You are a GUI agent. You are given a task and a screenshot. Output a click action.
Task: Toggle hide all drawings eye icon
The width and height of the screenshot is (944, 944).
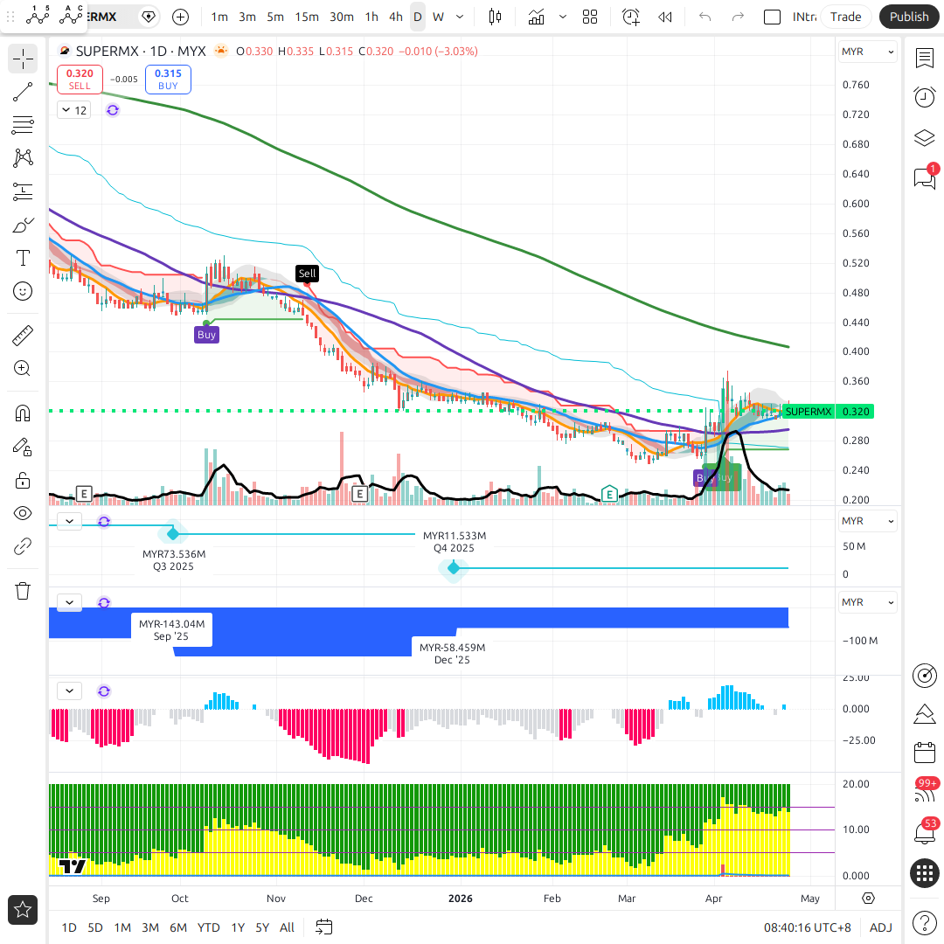point(23,514)
